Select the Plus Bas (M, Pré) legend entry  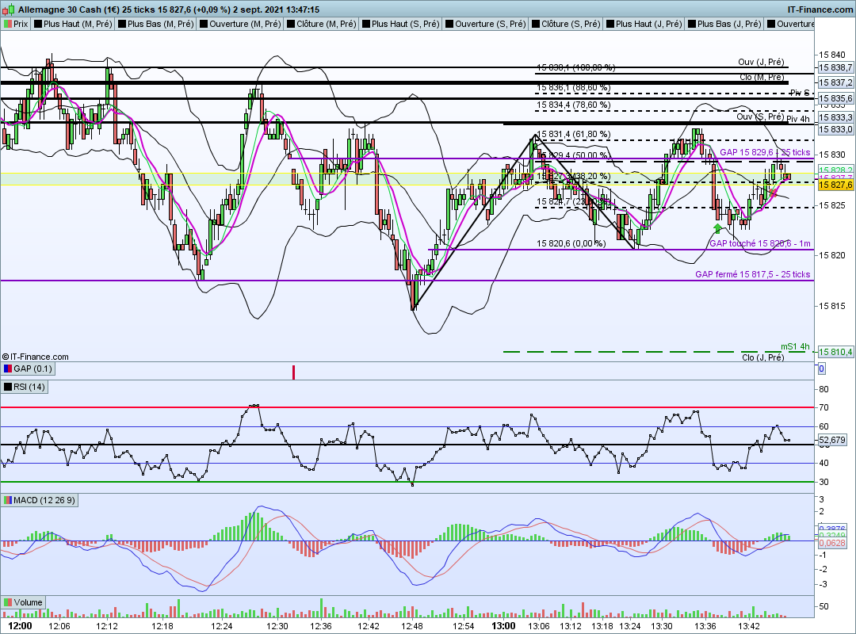156,24
